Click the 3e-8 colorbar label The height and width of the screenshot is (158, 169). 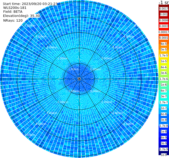164,120
